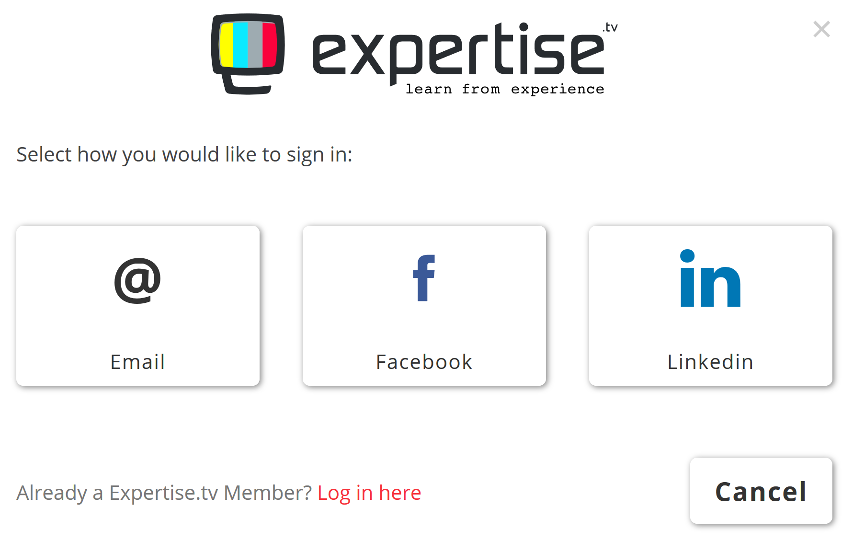
Task: Click the "learn from experience" tagline
Action: (505, 89)
